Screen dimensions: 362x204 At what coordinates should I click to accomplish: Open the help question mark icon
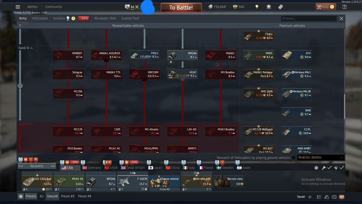(x=344, y=7)
